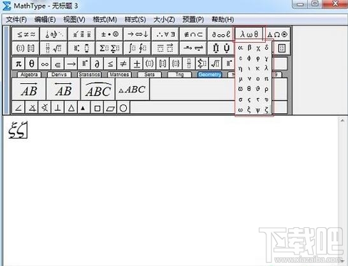
Task: Insert the less-than-or-equal symbol in small bar
Action: point(110,64)
